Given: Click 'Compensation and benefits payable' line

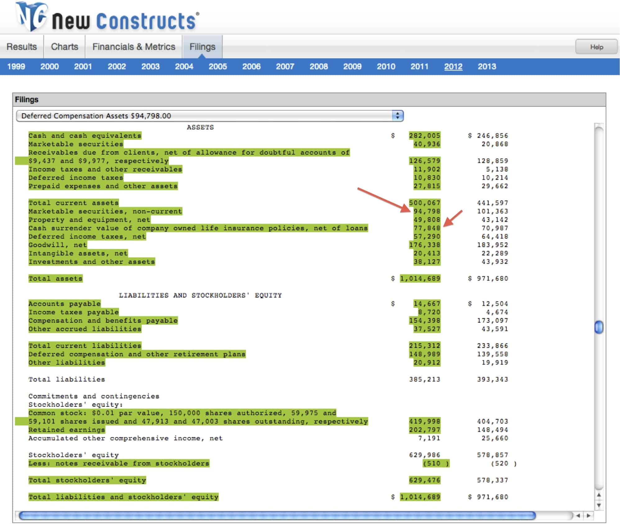Looking at the screenshot, I should coord(103,321).
